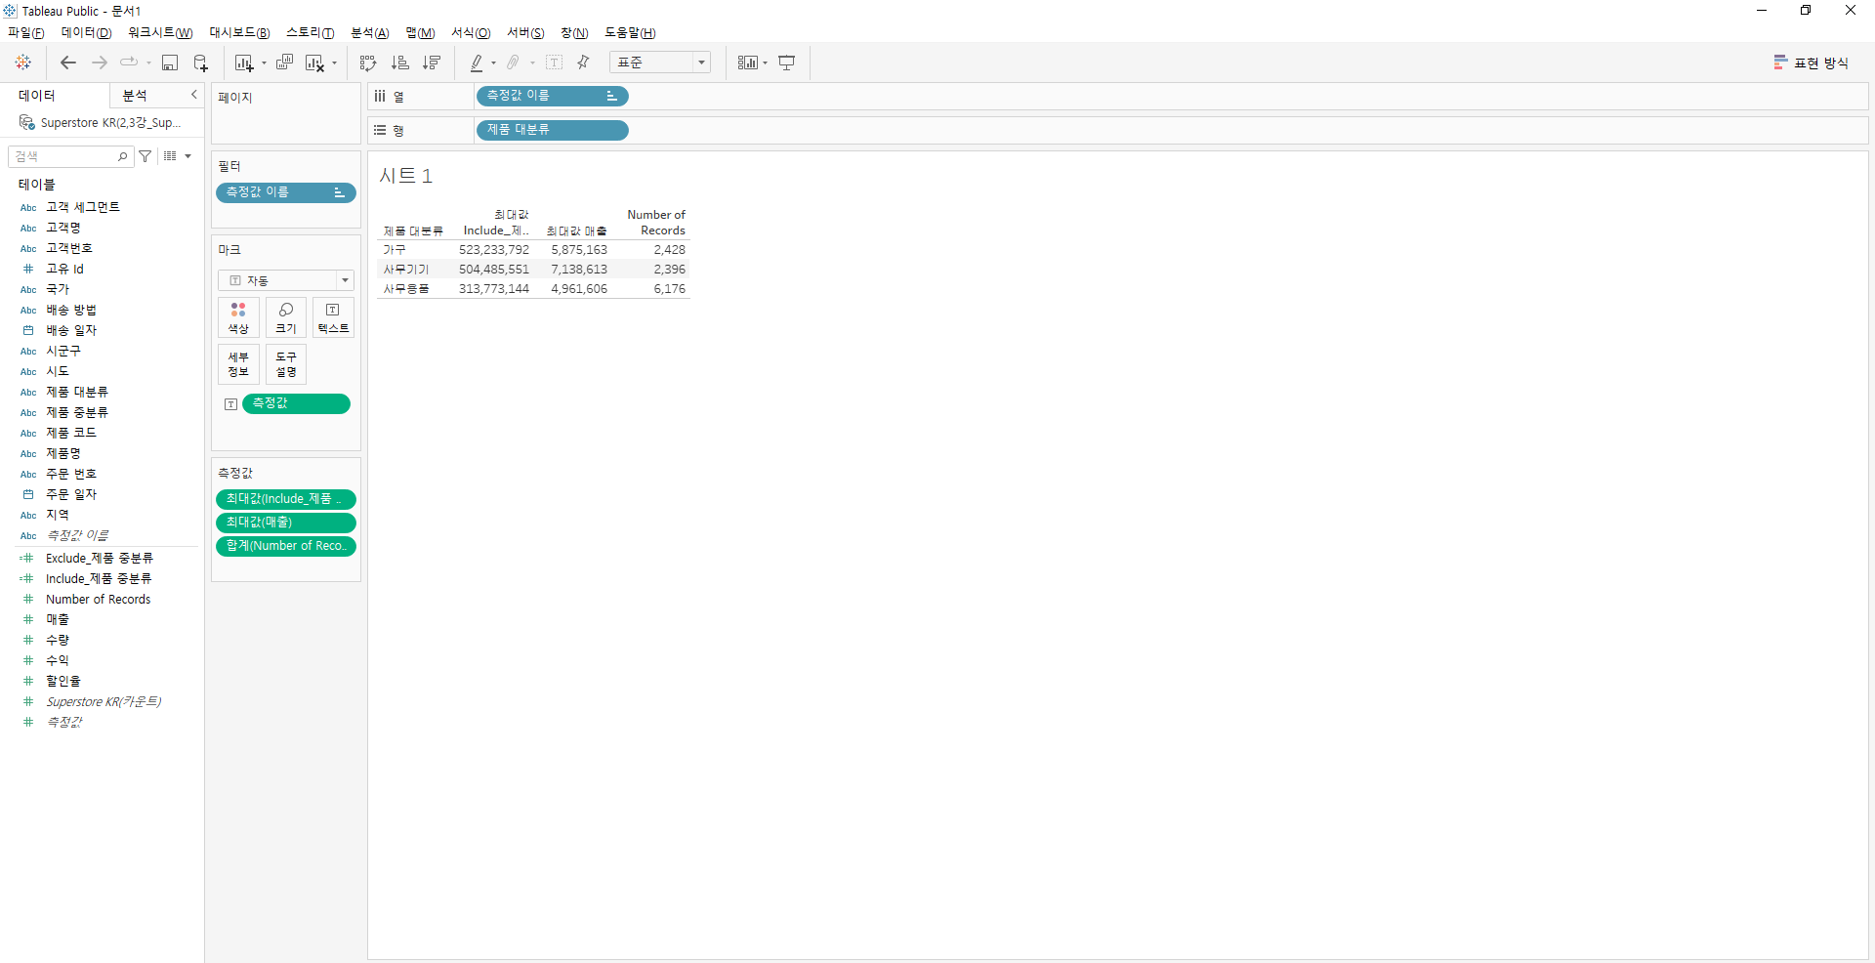Click 측정값 이름 pill on columns shelf
The image size is (1875, 963).
[x=553, y=96]
